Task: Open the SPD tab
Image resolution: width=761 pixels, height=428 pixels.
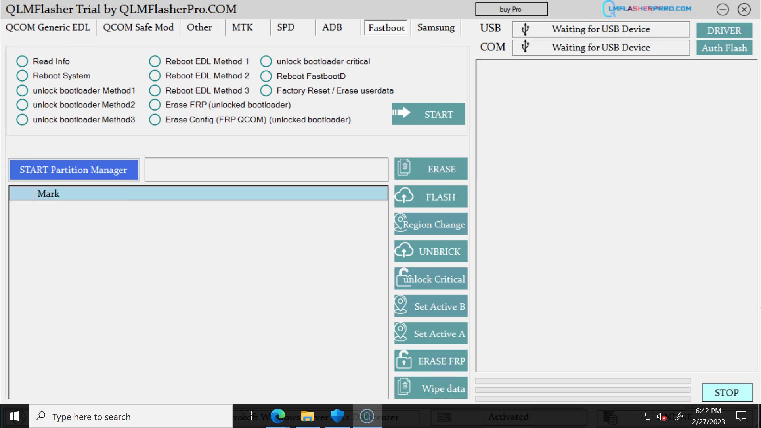Action: 285,27
